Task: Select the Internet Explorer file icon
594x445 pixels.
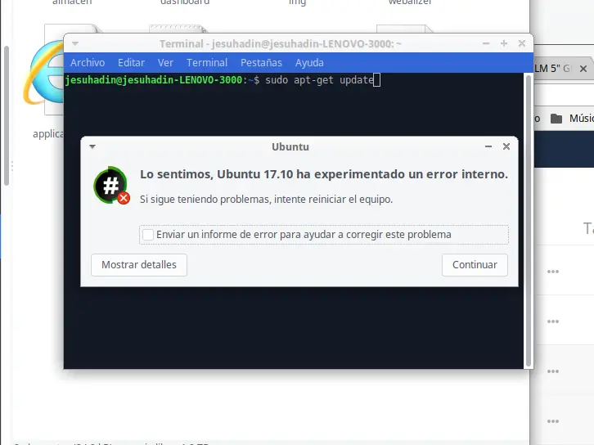Action: [x=44, y=72]
